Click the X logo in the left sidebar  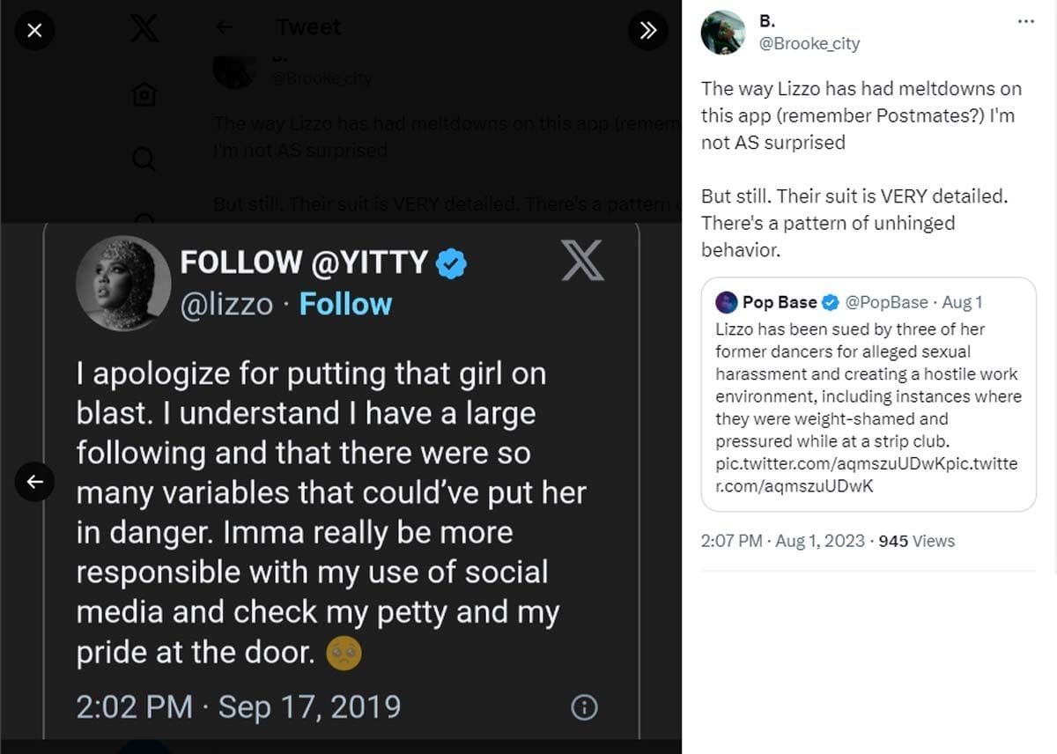pos(143,26)
